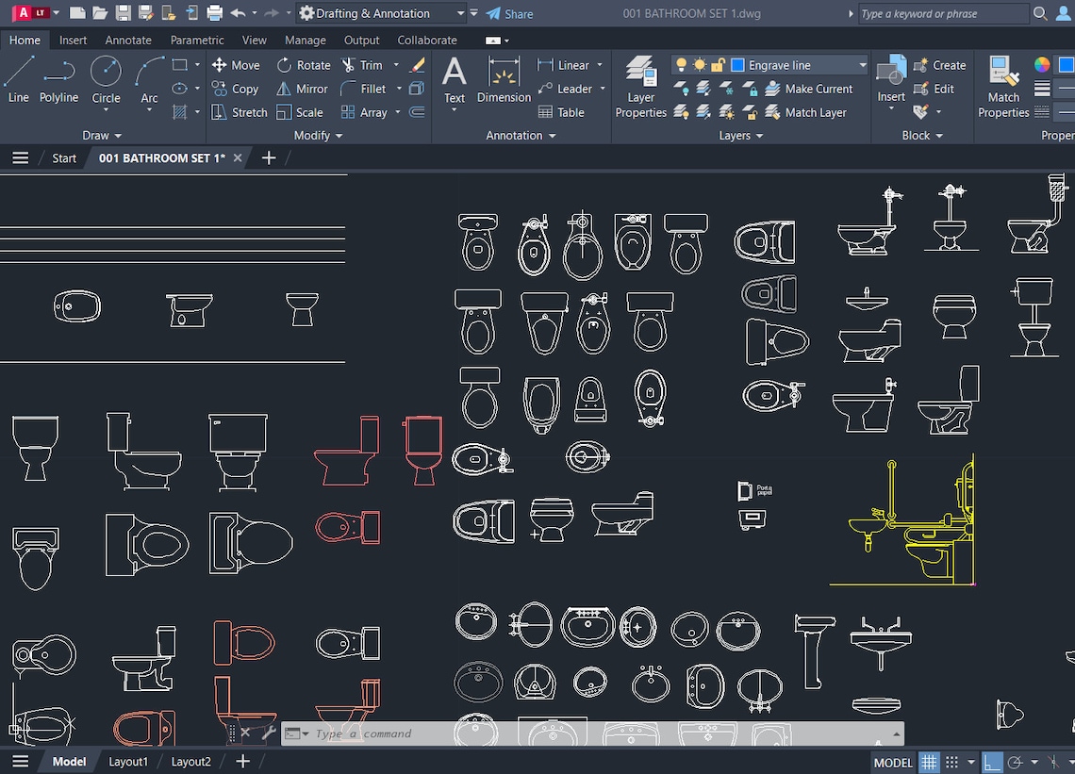The width and height of the screenshot is (1075, 774).
Task: Activate the Move command
Action: click(235, 65)
